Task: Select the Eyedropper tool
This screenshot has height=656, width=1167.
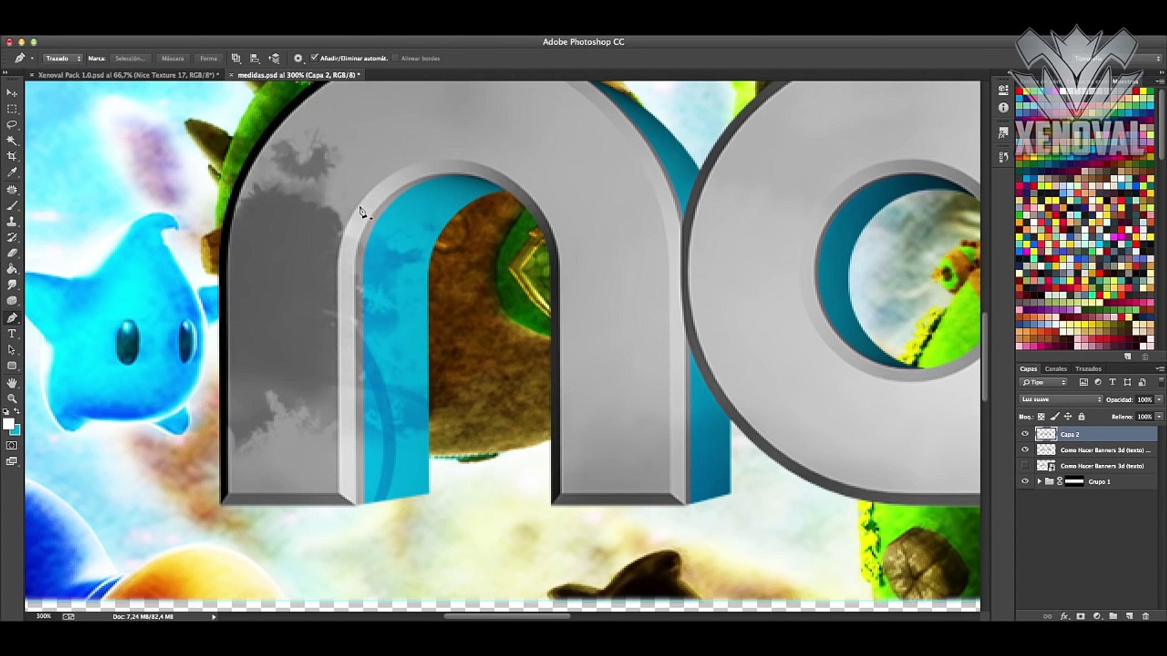Action: click(x=12, y=173)
